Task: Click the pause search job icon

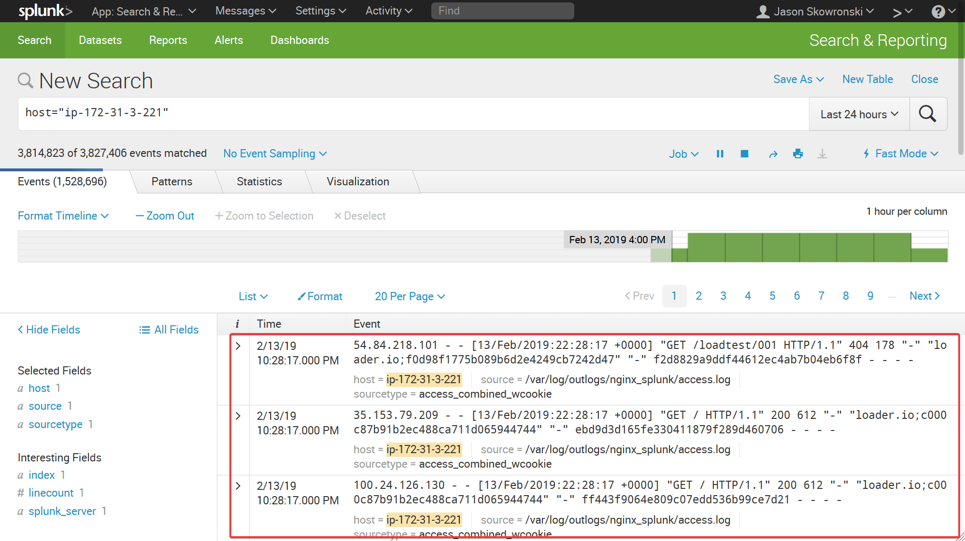Action: click(721, 153)
